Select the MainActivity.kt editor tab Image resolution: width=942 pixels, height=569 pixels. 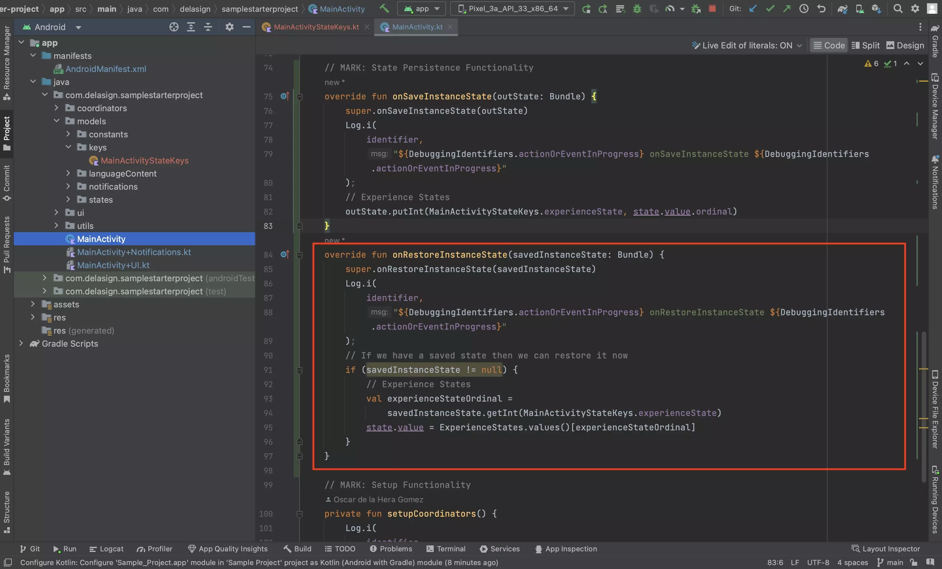point(417,27)
